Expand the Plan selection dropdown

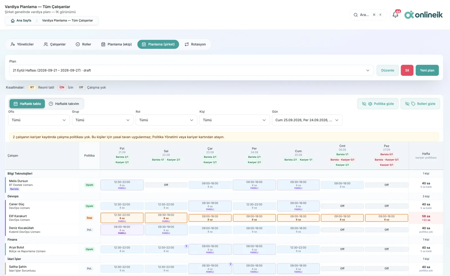(191, 70)
